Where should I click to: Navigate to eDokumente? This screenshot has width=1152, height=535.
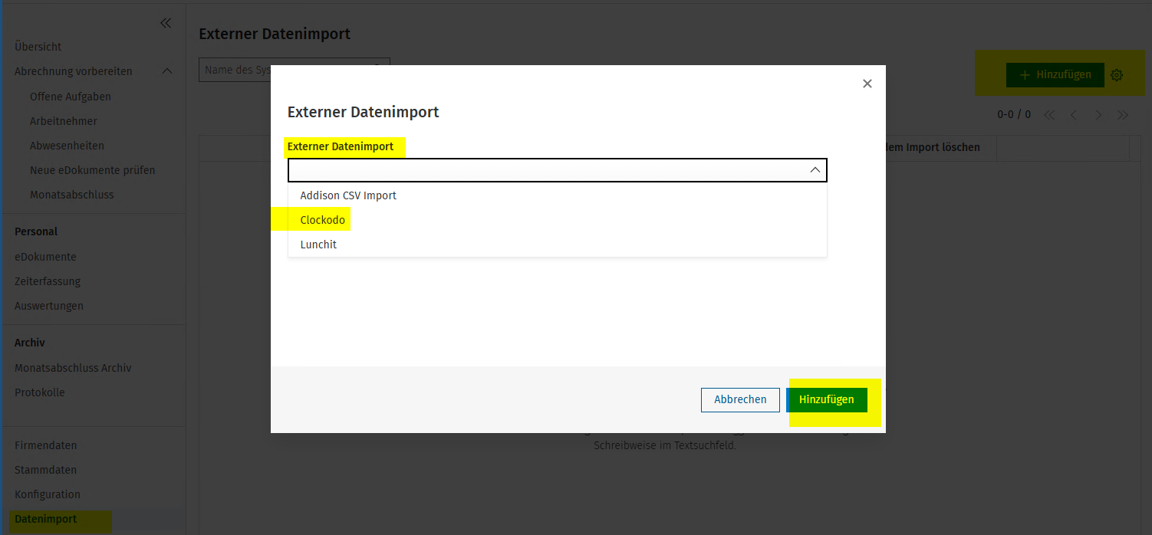point(45,257)
